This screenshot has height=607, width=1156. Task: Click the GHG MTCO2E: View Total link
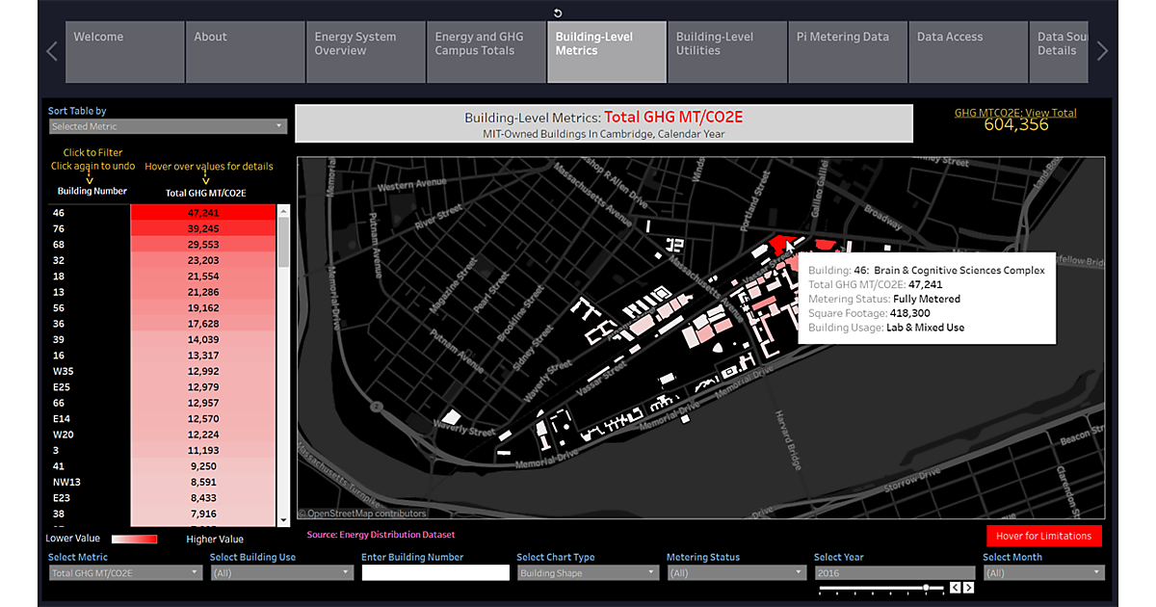[x=1015, y=113]
